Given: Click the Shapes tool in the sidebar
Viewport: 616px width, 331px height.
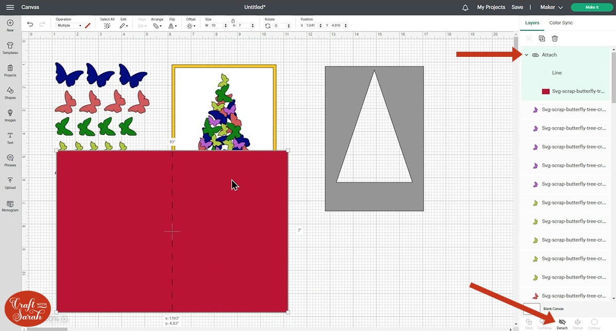Looking at the screenshot, I should 10,92.
